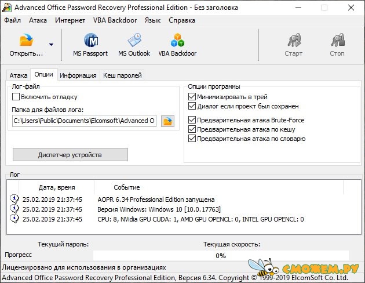
Task: Click the Диспетчер устройств button
Action: [70, 155]
